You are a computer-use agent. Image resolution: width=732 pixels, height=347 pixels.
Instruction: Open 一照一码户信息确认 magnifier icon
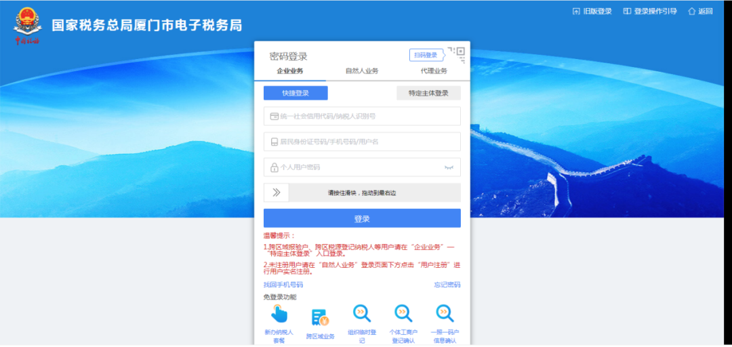[445, 313]
